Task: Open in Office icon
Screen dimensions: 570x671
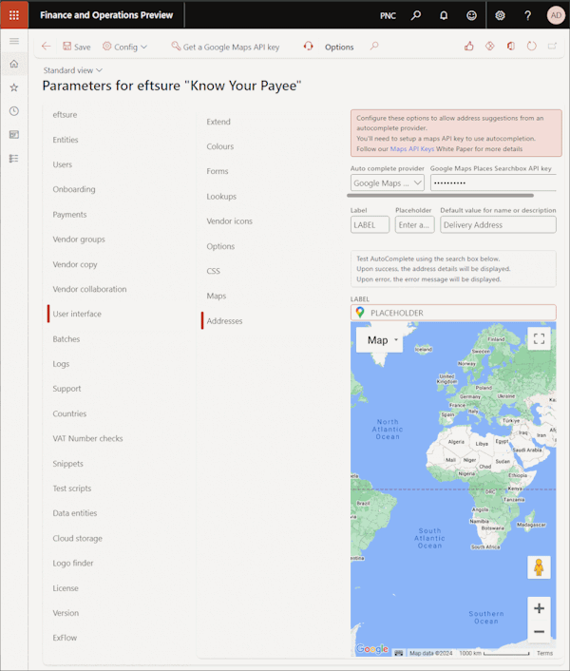Action: point(510,46)
